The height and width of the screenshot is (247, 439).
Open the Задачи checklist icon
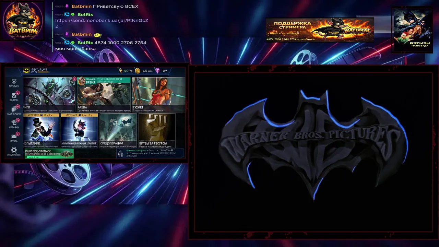(x=14, y=96)
